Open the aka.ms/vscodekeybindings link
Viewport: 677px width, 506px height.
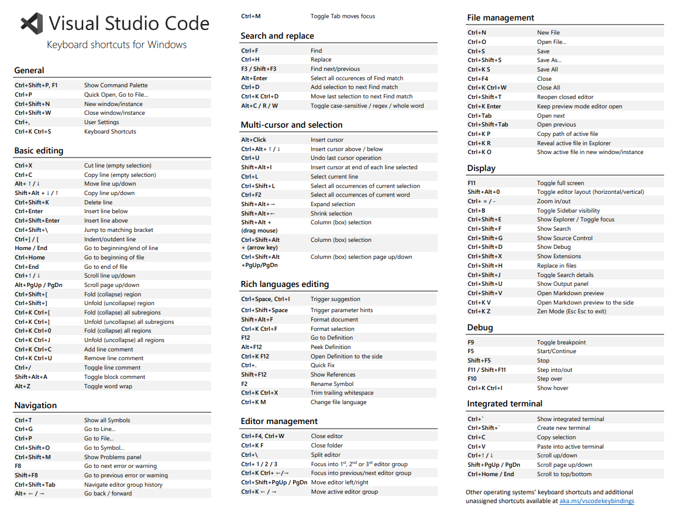[597, 501]
